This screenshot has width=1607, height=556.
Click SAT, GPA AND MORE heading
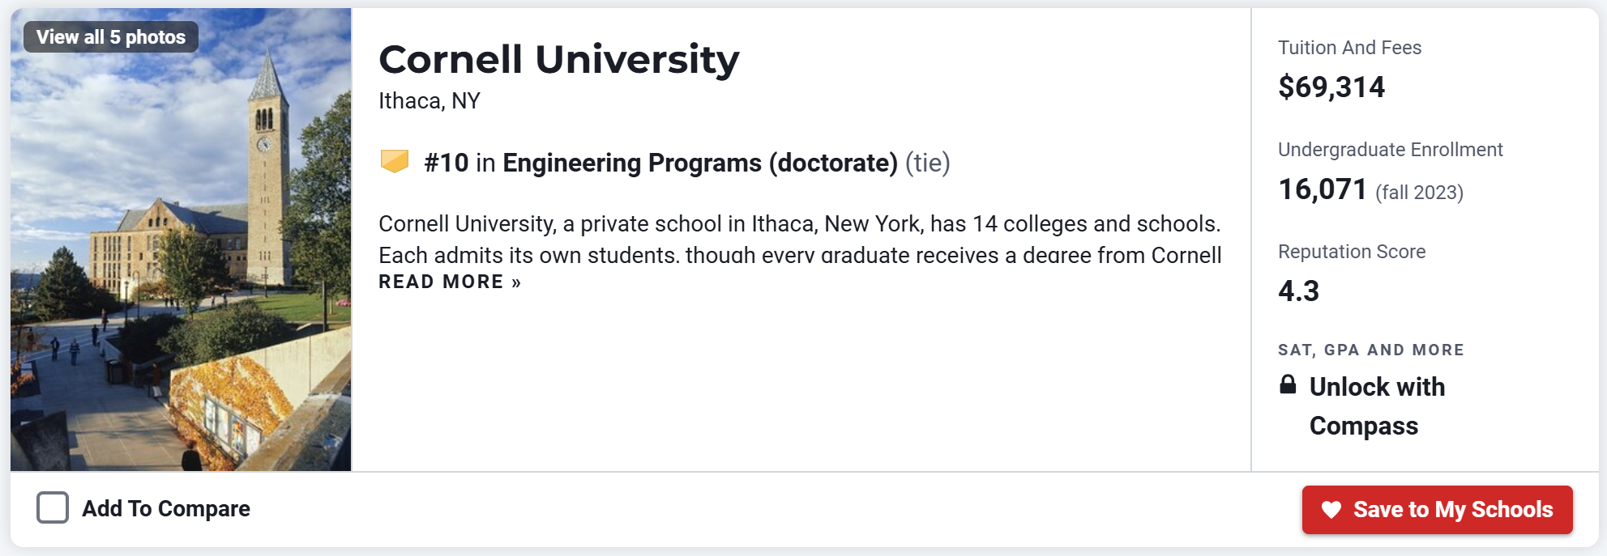pyautogui.click(x=1370, y=350)
